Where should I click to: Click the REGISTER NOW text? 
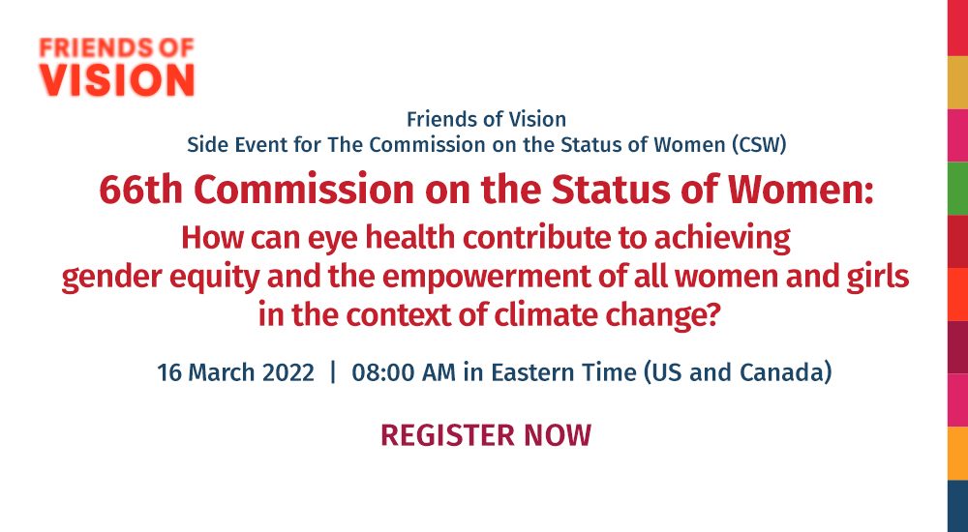point(486,435)
